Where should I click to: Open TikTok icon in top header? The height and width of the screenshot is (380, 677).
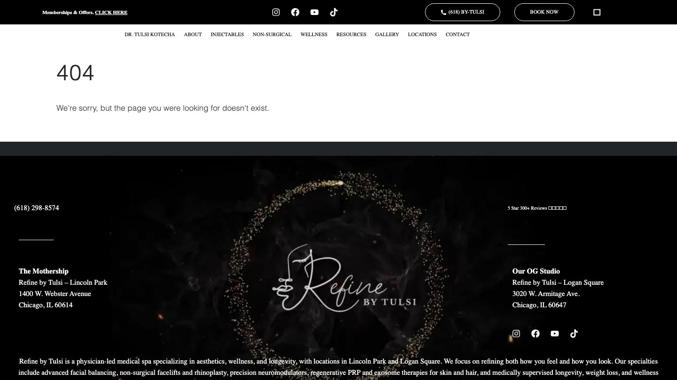(x=334, y=12)
